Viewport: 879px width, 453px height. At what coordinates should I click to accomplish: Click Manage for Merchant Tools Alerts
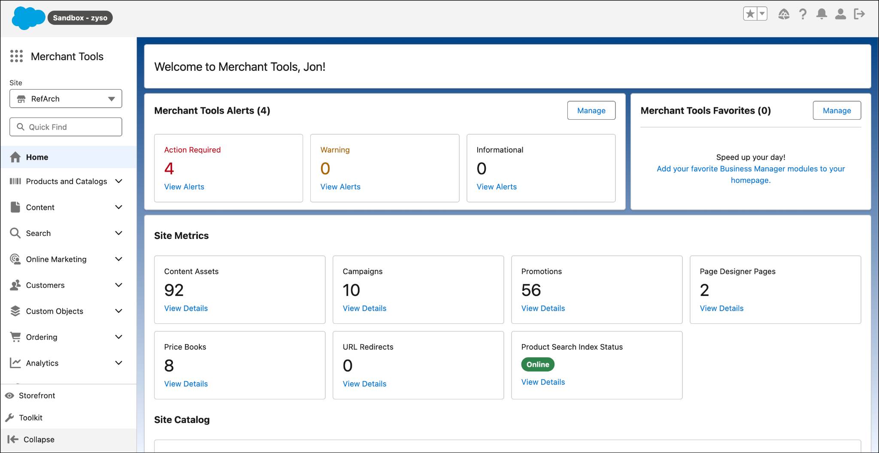(591, 110)
